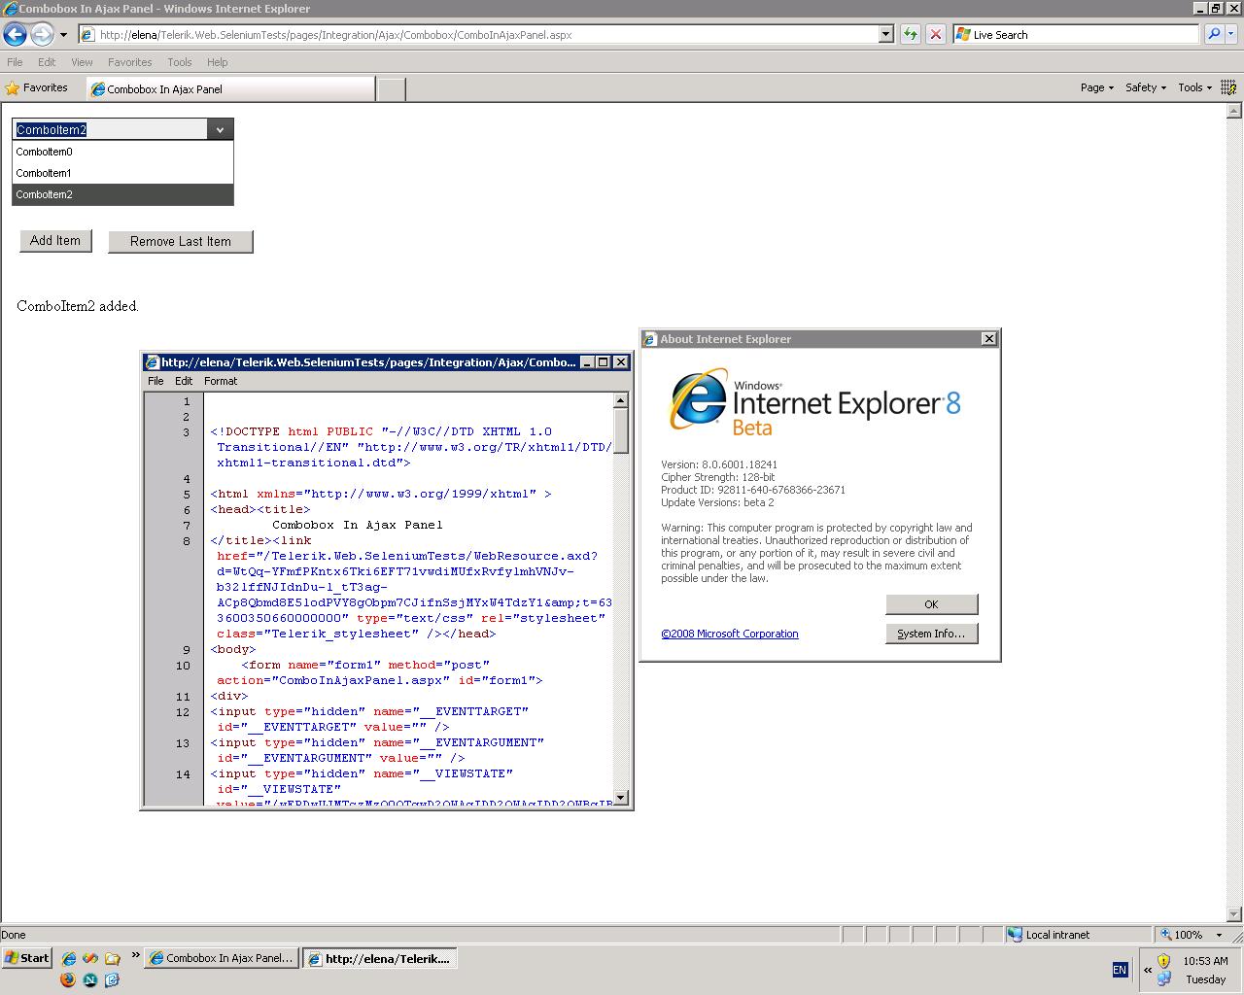This screenshot has height=995, width=1244.
Task: Click the Remove Last Item button
Action: tap(181, 241)
